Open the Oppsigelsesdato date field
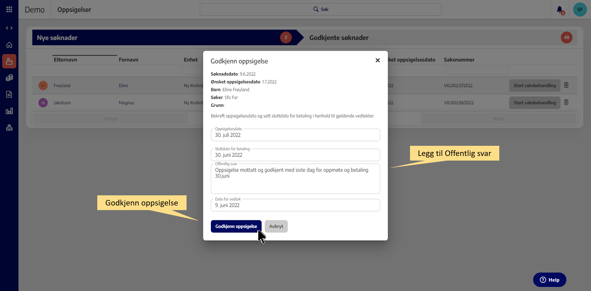The width and height of the screenshot is (591, 291). click(295, 135)
